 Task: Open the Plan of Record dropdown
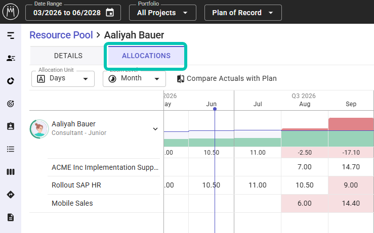pos(243,13)
